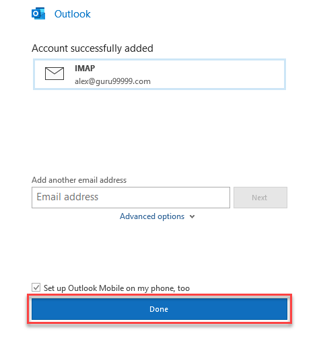Click the envelope icon in the IMAP card
The image size is (319, 338).
click(x=55, y=73)
